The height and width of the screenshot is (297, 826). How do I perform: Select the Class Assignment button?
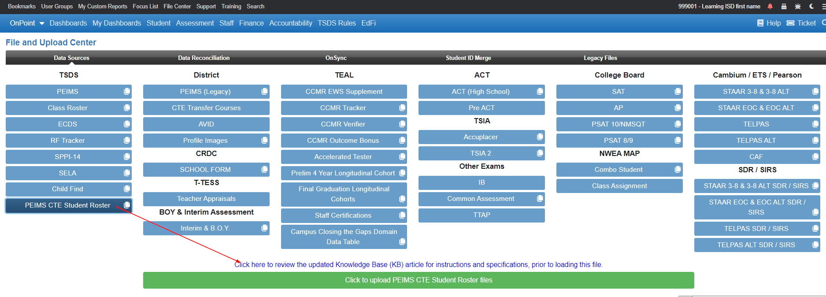(619, 186)
